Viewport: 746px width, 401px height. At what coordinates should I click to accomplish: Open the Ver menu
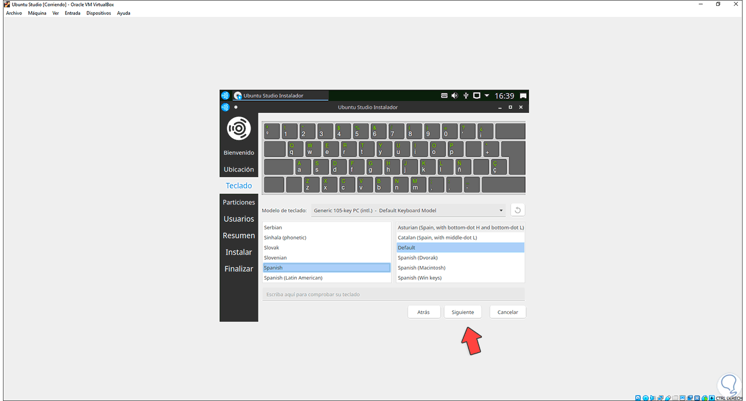pyautogui.click(x=56, y=13)
